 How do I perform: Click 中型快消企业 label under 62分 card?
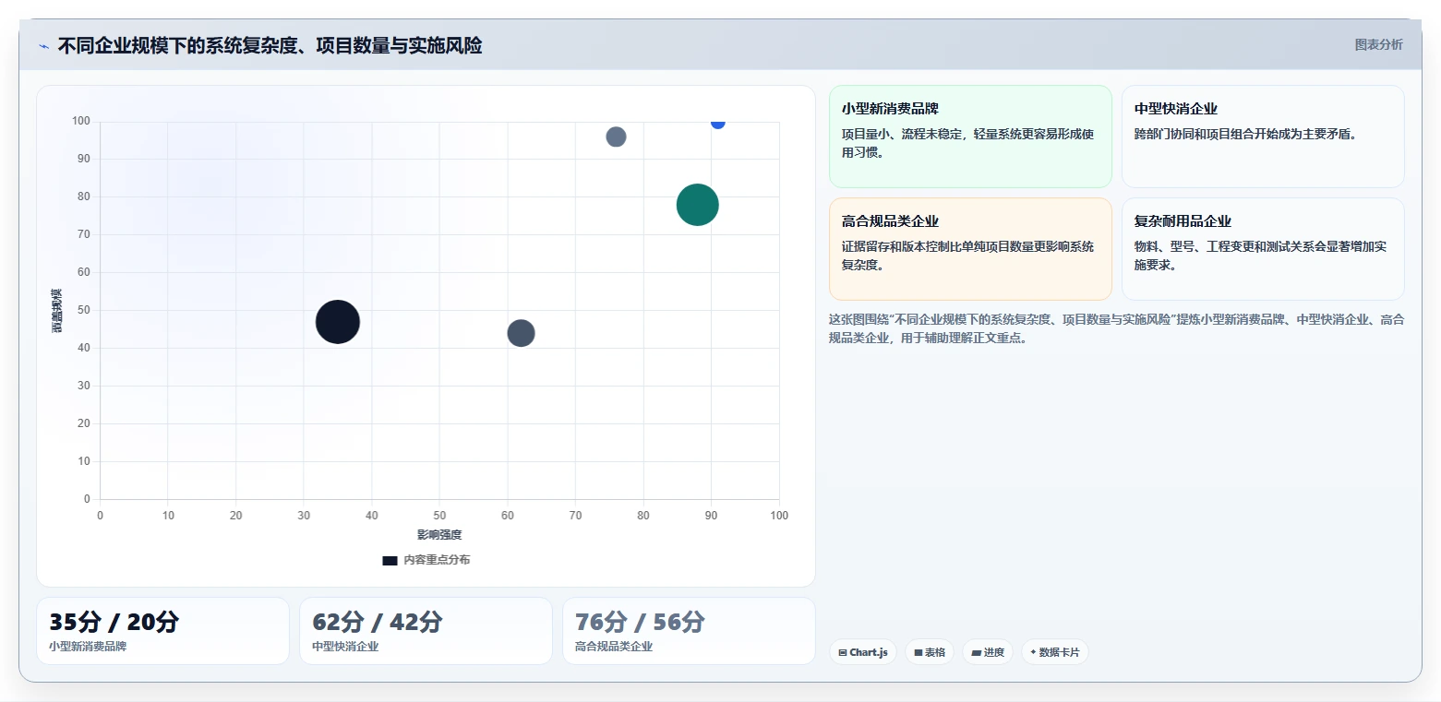tap(345, 647)
